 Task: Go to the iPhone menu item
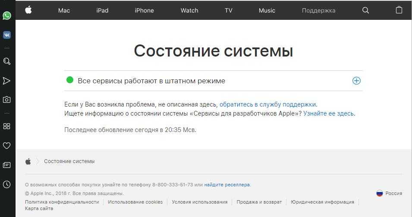[x=144, y=10]
